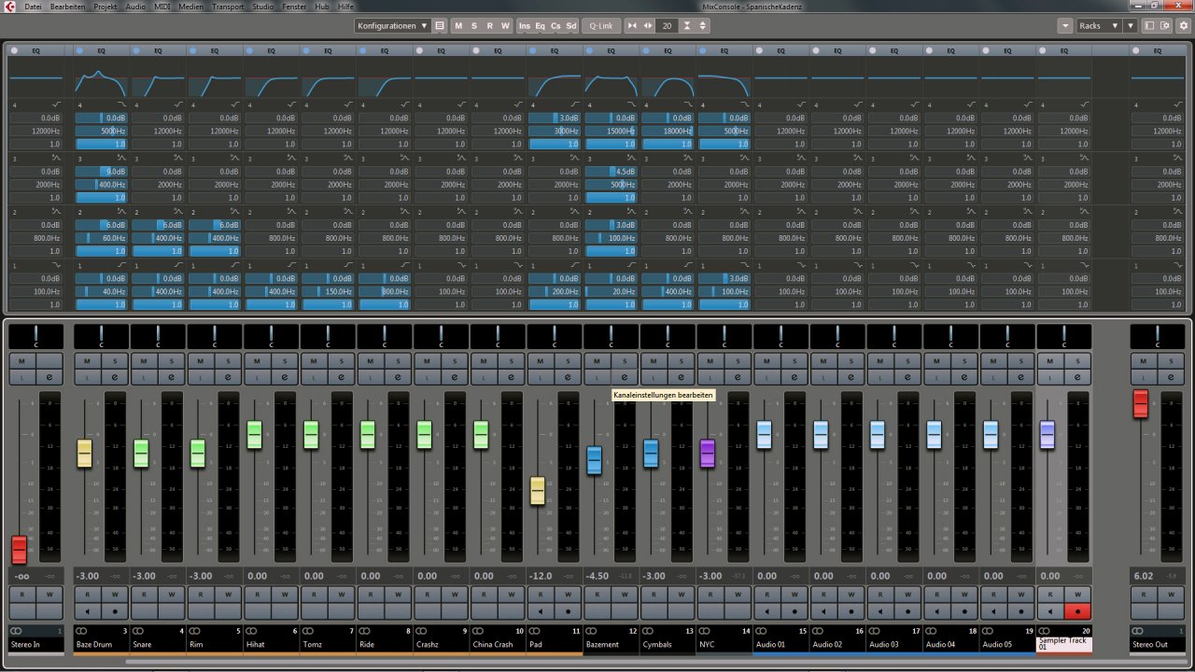Click the rack height hourglass icon
1195x672 pixels.
click(x=687, y=26)
